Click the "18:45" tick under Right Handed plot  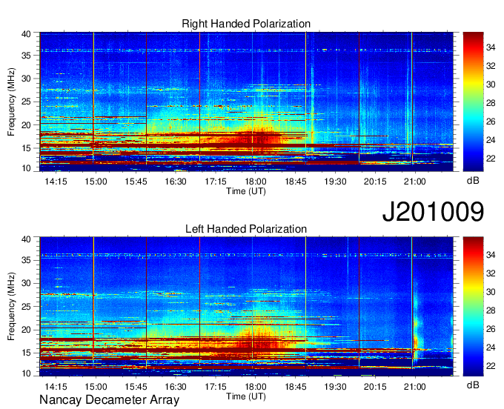296,182
